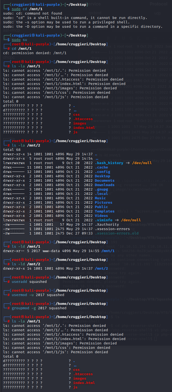Select the Public directory entry

(101, 207)
